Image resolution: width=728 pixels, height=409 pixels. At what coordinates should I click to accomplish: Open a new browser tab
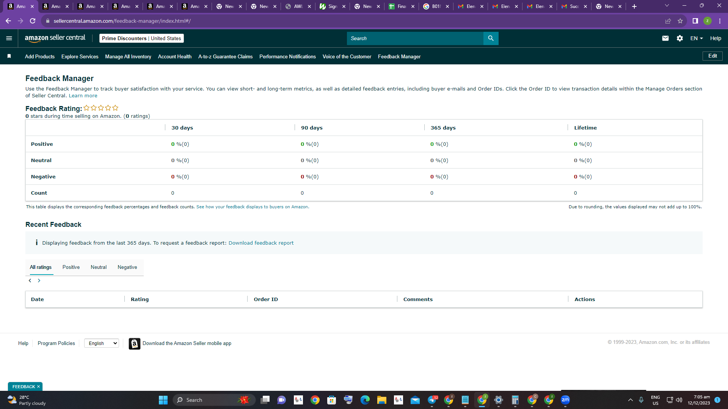[634, 6]
